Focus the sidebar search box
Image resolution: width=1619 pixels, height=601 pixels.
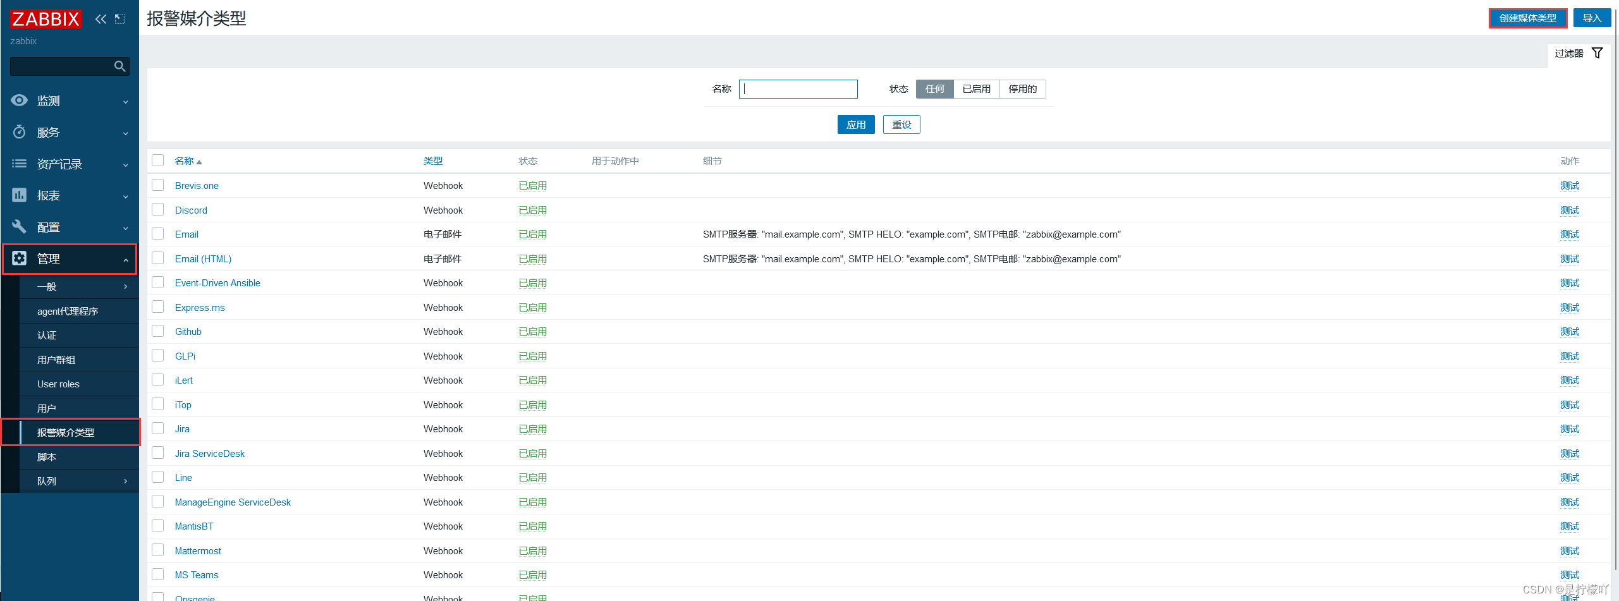pos(62,66)
